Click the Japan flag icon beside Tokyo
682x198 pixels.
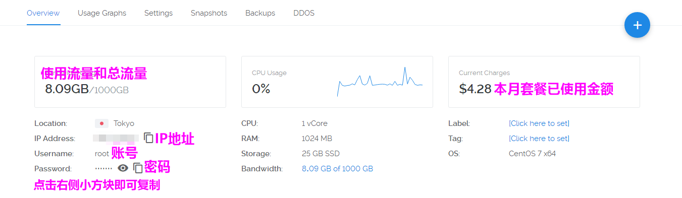coord(101,123)
